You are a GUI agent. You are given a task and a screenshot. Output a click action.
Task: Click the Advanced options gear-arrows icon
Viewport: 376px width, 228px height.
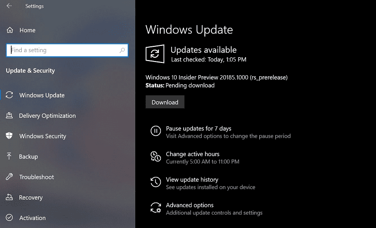156,208
